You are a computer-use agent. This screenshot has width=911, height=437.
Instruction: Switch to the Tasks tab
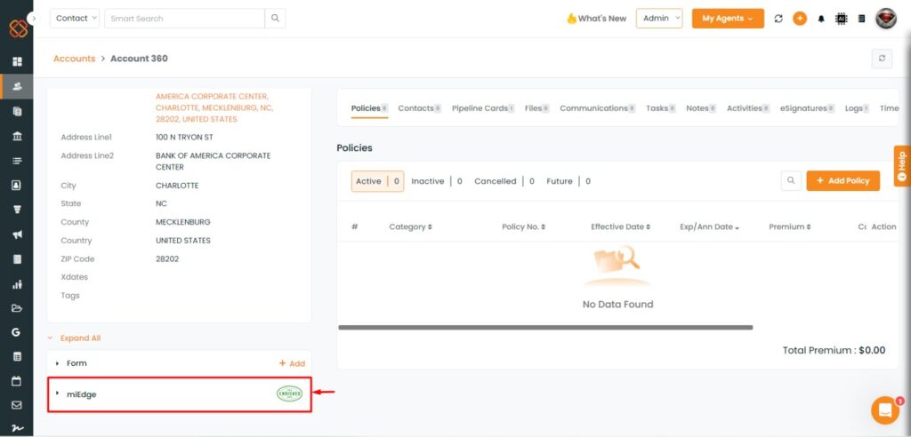(661, 108)
